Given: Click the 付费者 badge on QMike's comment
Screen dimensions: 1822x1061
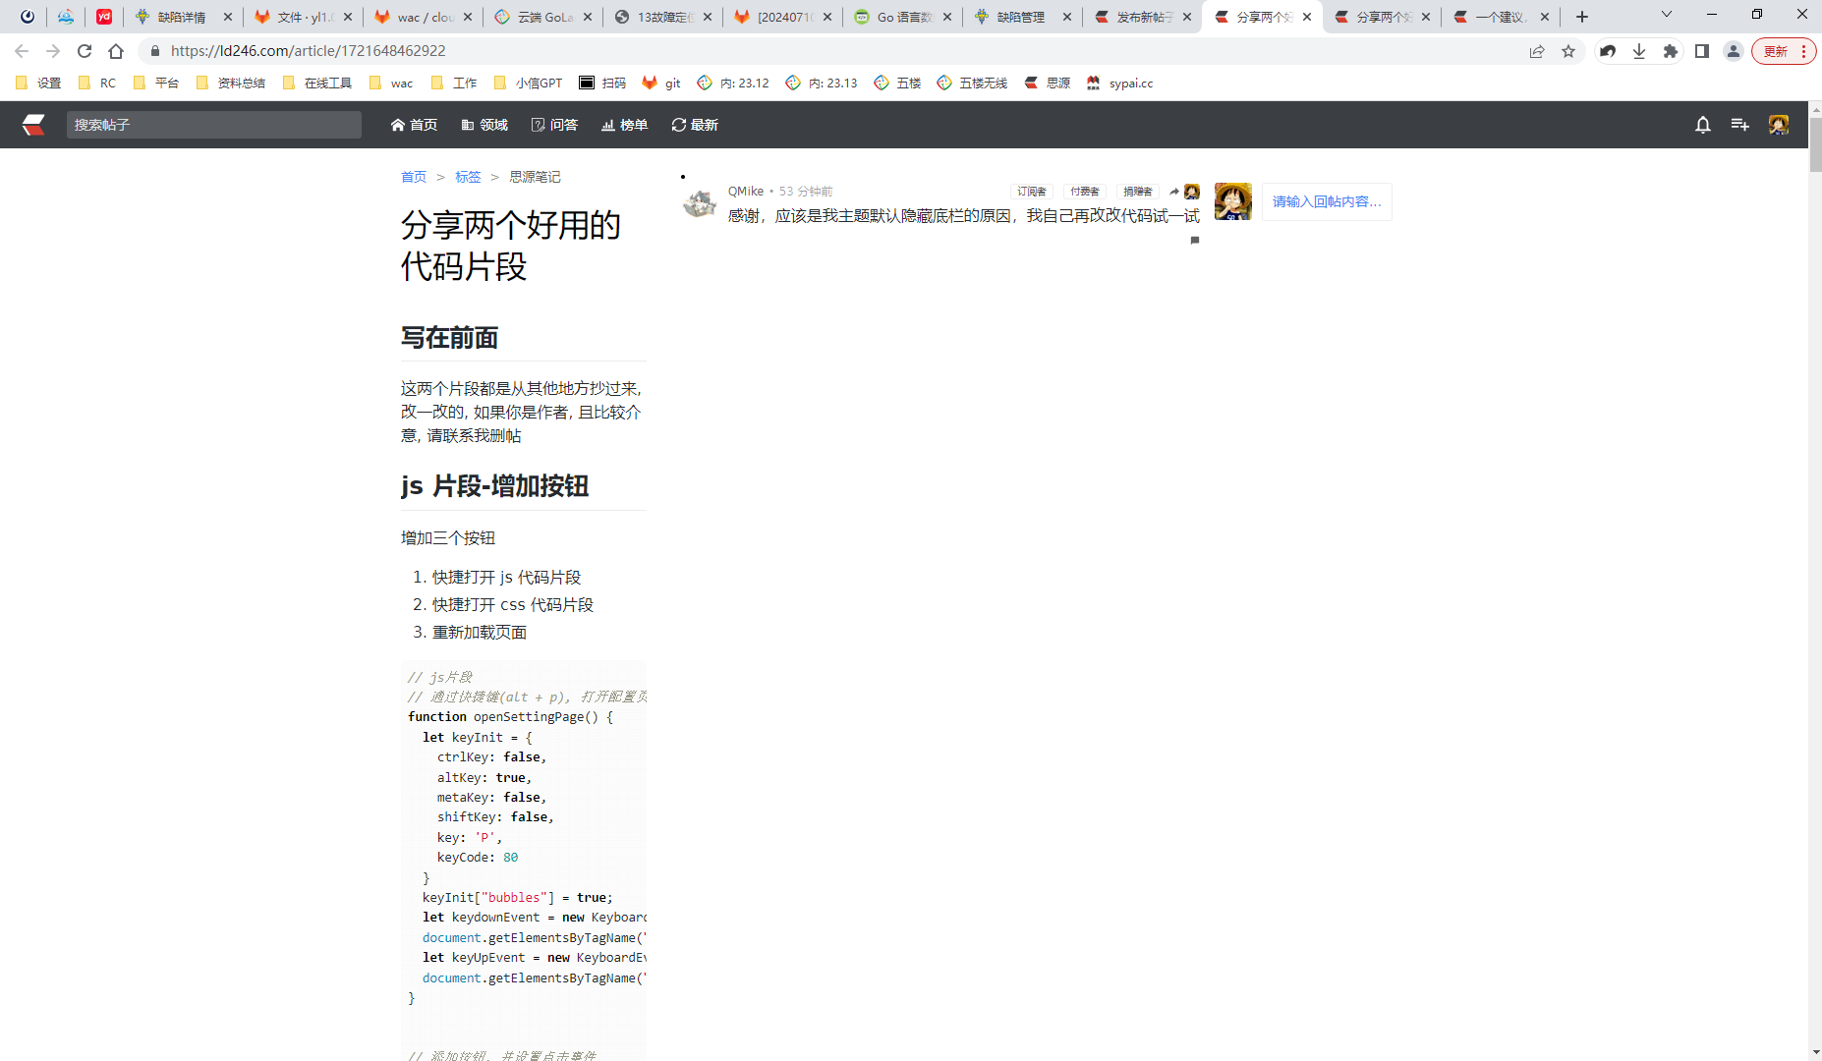Looking at the screenshot, I should [1085, 192].
